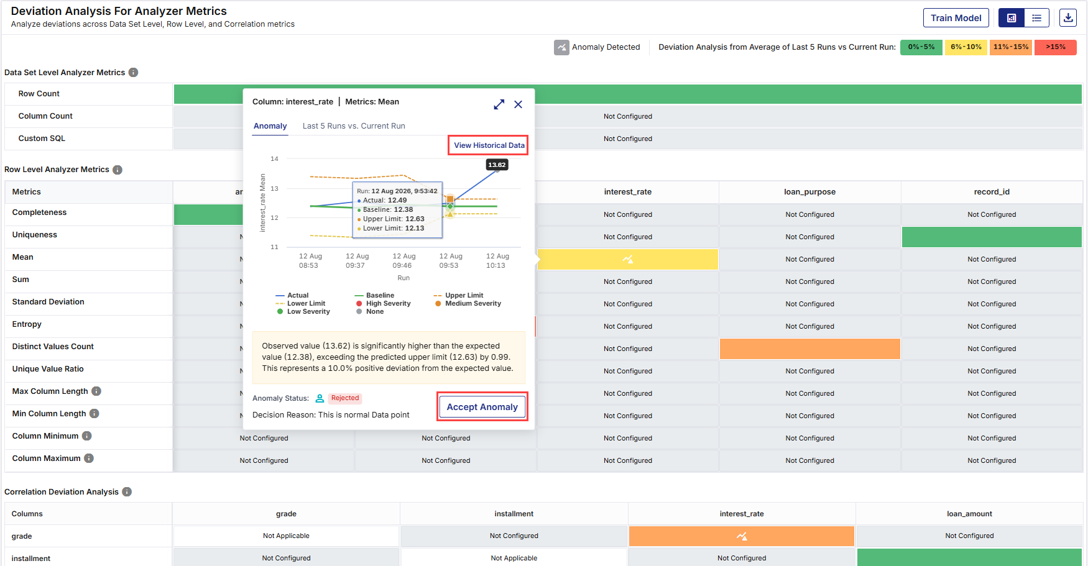Select the Anomaly tab in popup

pyautogui.click(x=270, y=126)
